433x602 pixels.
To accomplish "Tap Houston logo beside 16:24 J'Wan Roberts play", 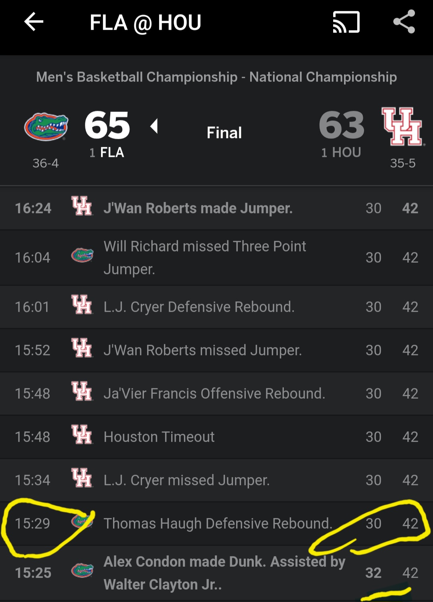I will pos(82,206).
